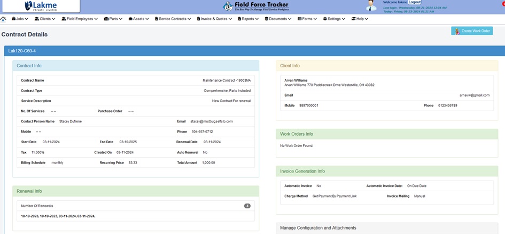Click the Recurring Price value 83.33
505x234 pixels.
(133, 163)
